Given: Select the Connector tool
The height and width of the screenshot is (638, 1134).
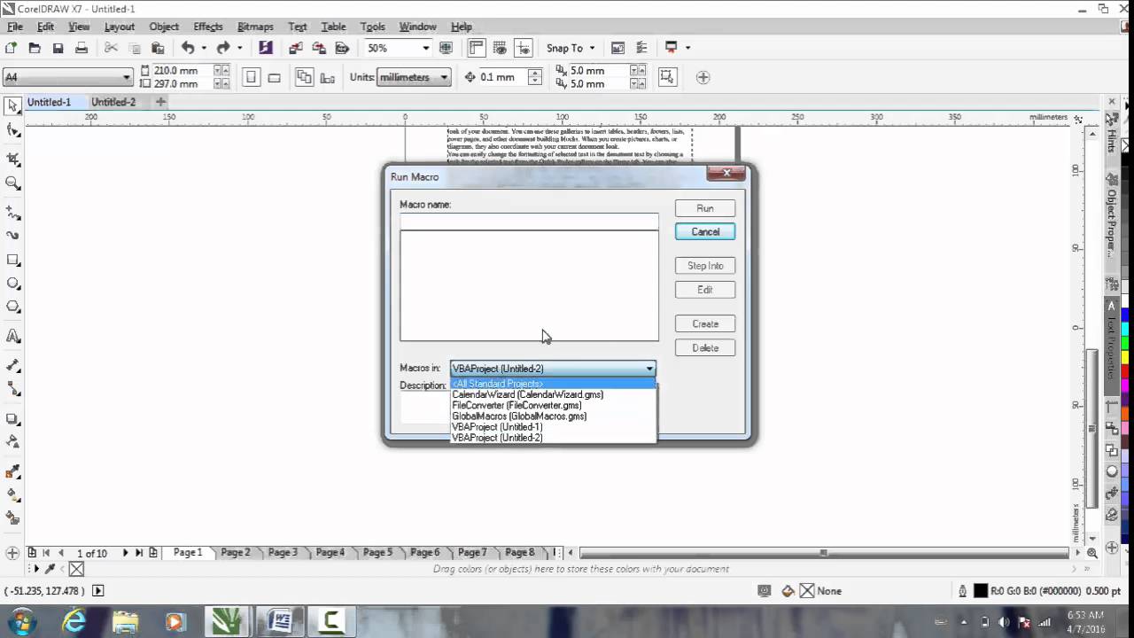Looking at the screenshot, I should coord(12,388).
